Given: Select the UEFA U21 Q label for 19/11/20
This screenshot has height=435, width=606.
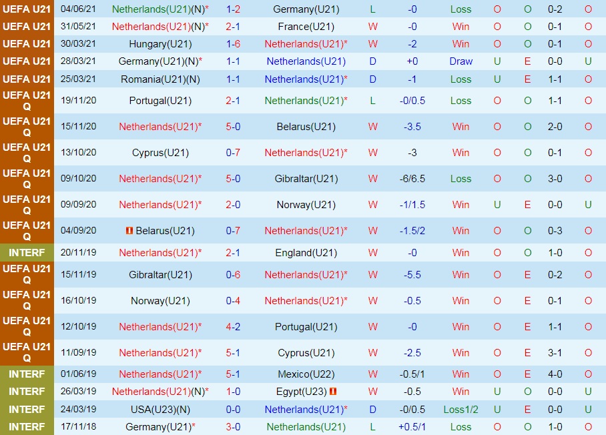Looking at the screenshot, I should pos(27,101).
